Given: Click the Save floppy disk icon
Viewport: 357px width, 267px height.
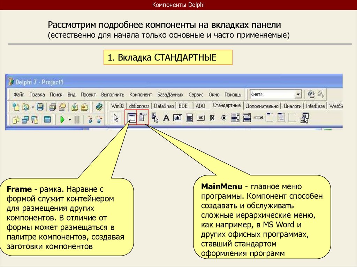Looking at the screenshot, I should [x=40, y=107].
